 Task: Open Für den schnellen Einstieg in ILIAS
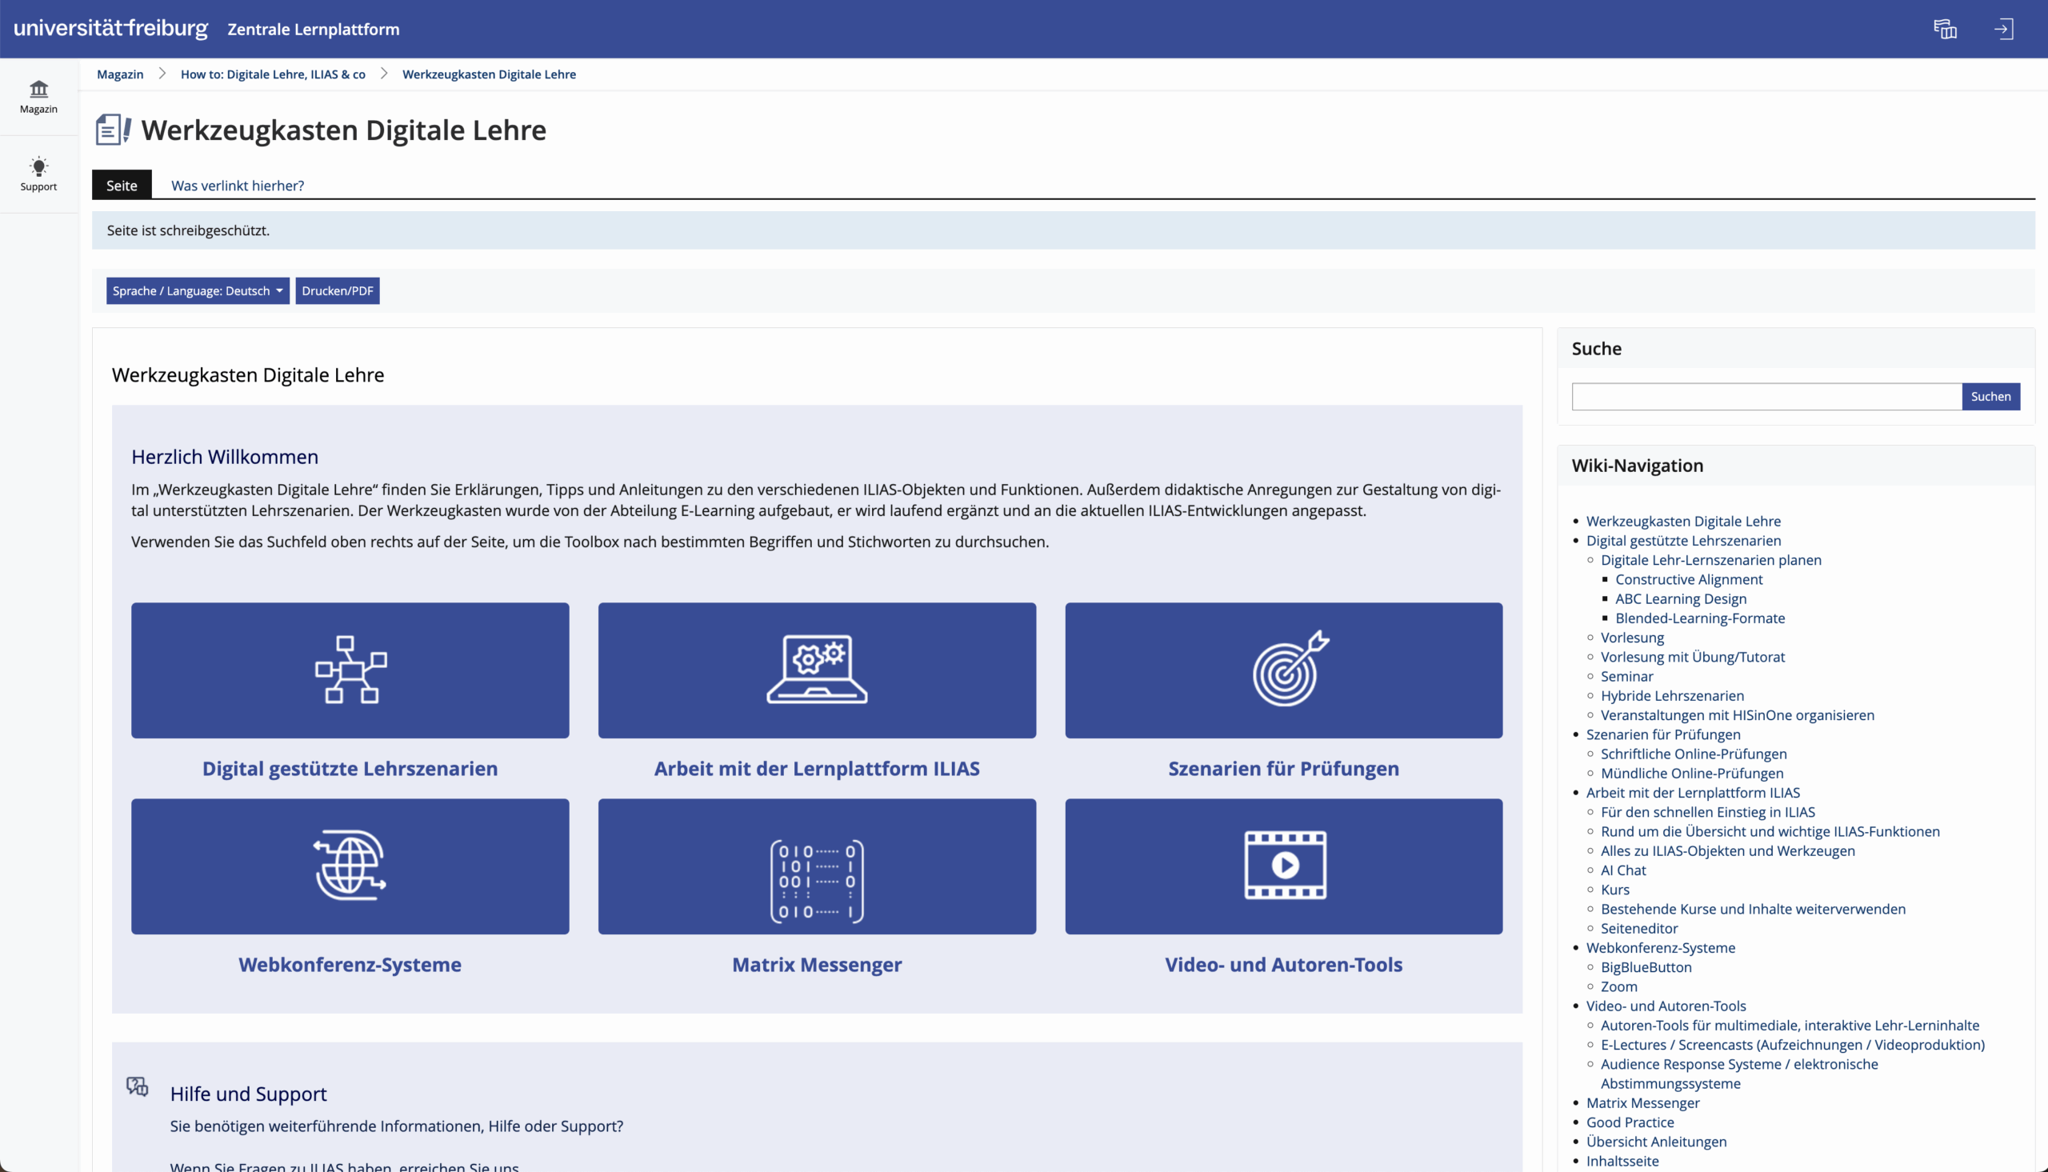[1708, 811]
